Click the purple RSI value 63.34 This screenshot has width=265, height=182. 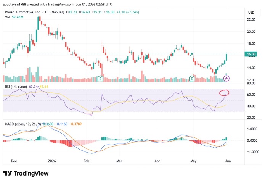click(x=33, y=87)
